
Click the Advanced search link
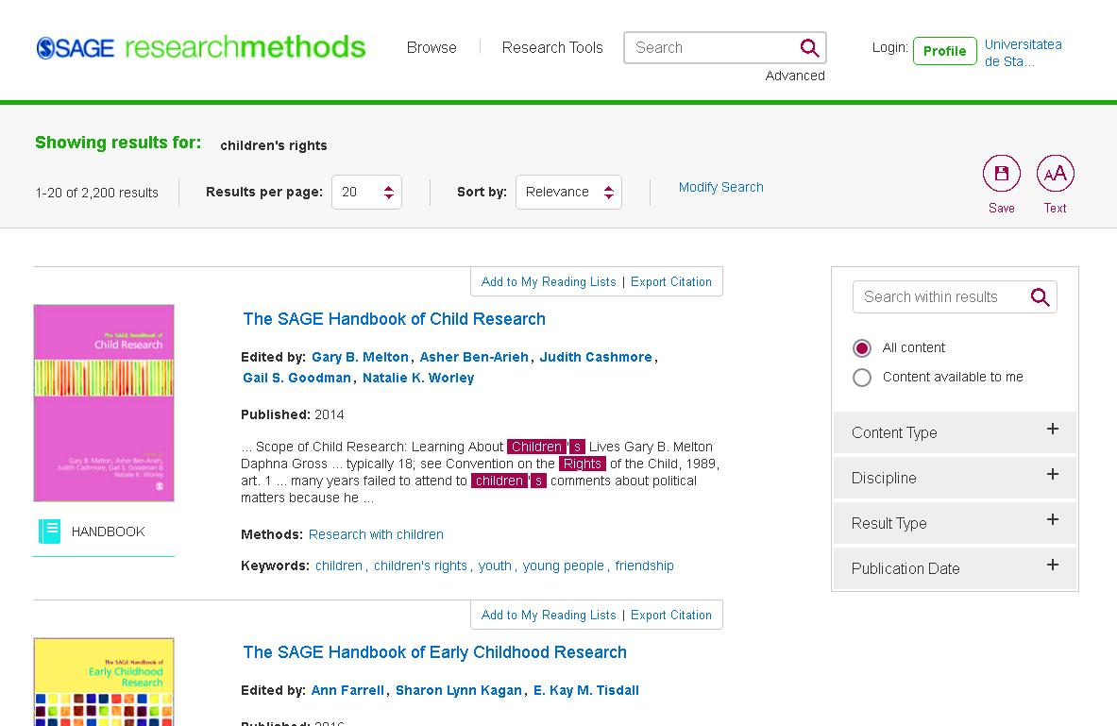point(795,76)
